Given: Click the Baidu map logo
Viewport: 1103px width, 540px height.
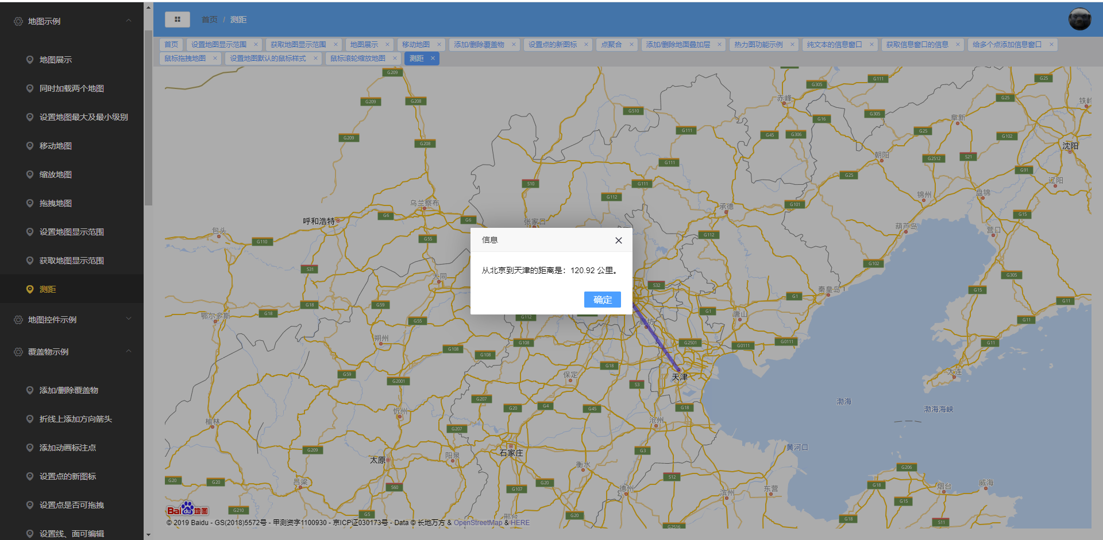Looking at the screenshot, I should [187, 509].
